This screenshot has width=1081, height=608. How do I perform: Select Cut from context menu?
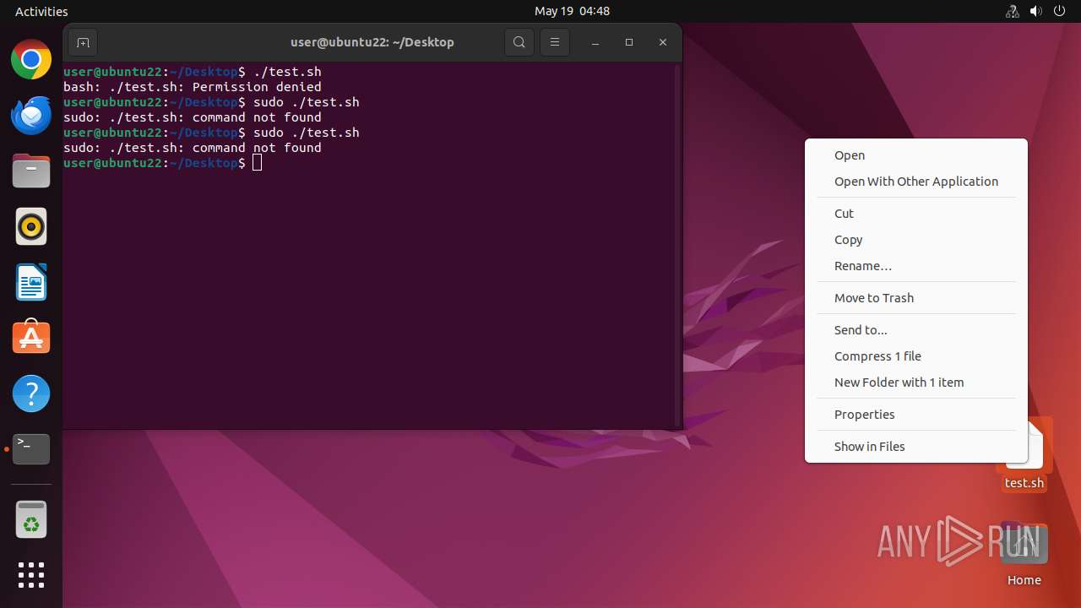coord(916,214)
